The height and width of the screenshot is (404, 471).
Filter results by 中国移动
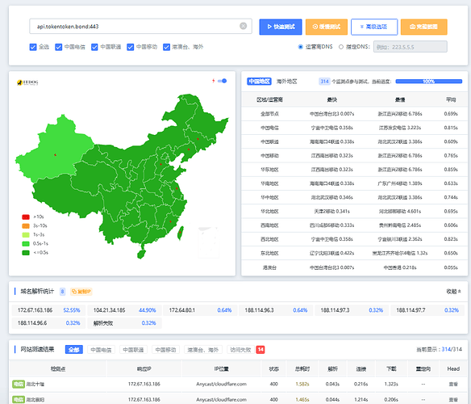165,350
